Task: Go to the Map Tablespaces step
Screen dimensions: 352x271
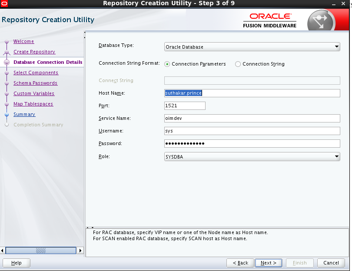Action: tap(33, 104)
